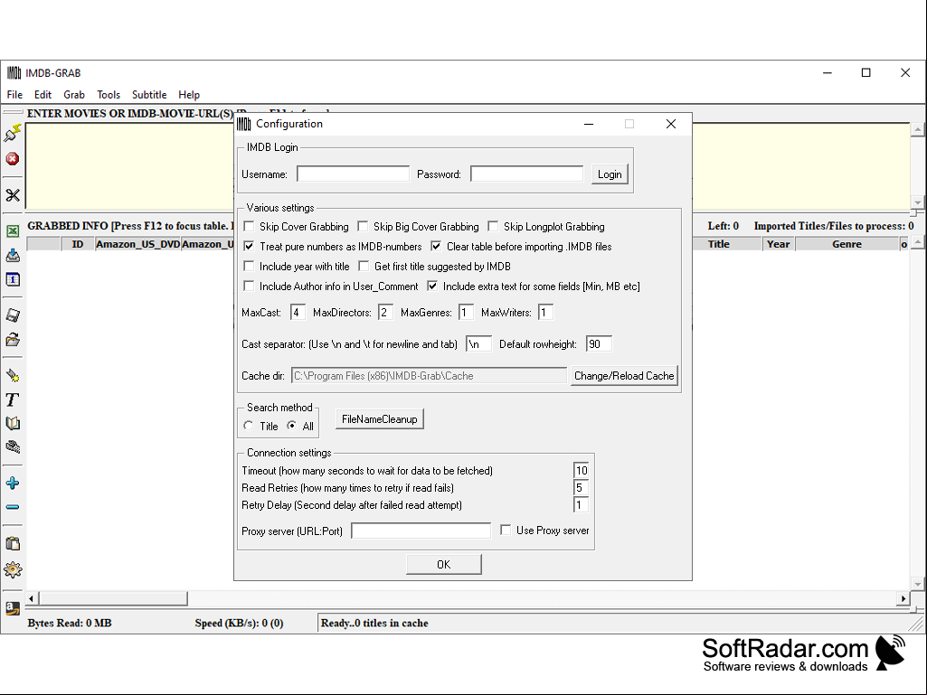Screen dimensions: 927x695
Task: Open the Subtitle menu
Action: [x=149, y=95]
